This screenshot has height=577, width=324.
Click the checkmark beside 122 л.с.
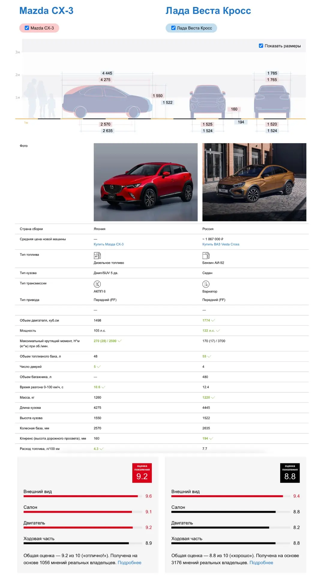pos(218,331)
